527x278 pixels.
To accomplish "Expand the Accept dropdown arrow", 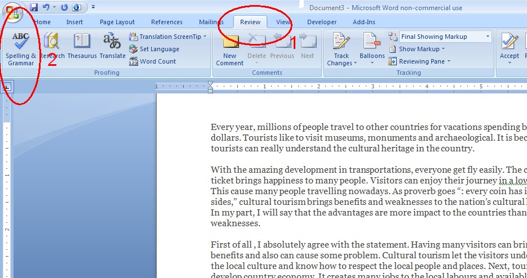I will tap(509, 63).
